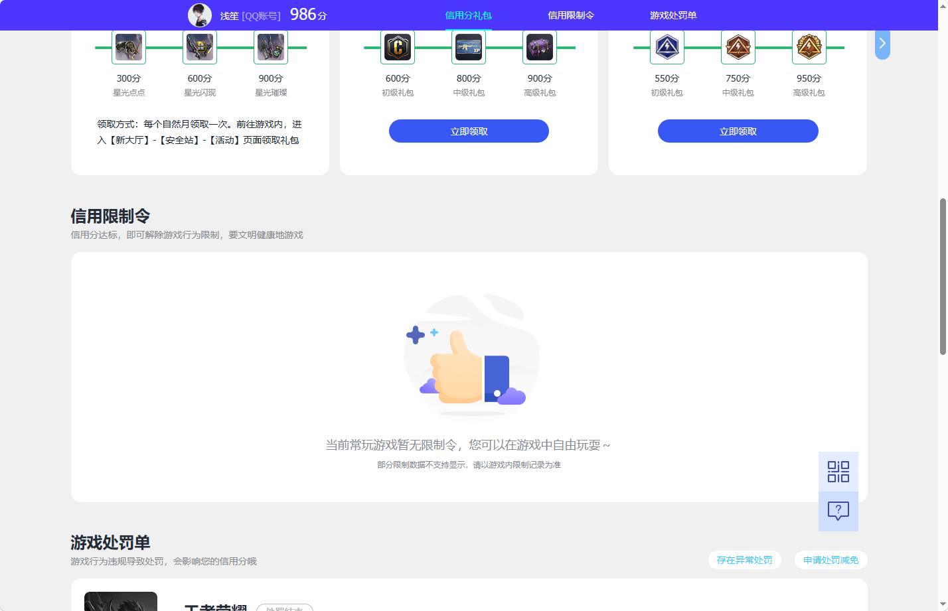This screenshot has height=611, width=948.
Task: Open the 900分 星光璀璨 reward icon
Action: [x=271, y=47]
